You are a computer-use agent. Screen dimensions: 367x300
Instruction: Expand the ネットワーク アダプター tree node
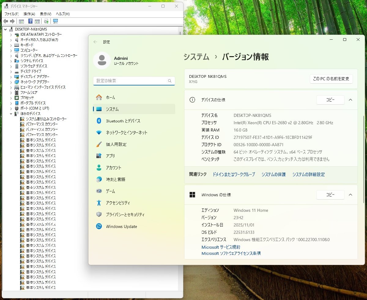pyautogui.click(x=11, y=82)
